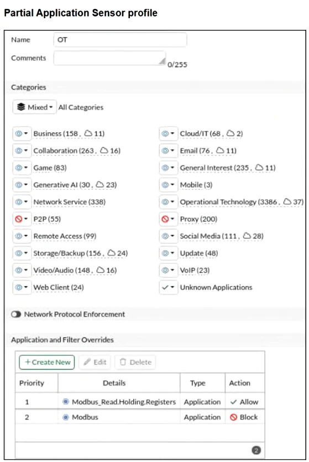The height and width of the screenshot is (462, 309).
Task: Click the Update (48) category link
Action: 199,253
